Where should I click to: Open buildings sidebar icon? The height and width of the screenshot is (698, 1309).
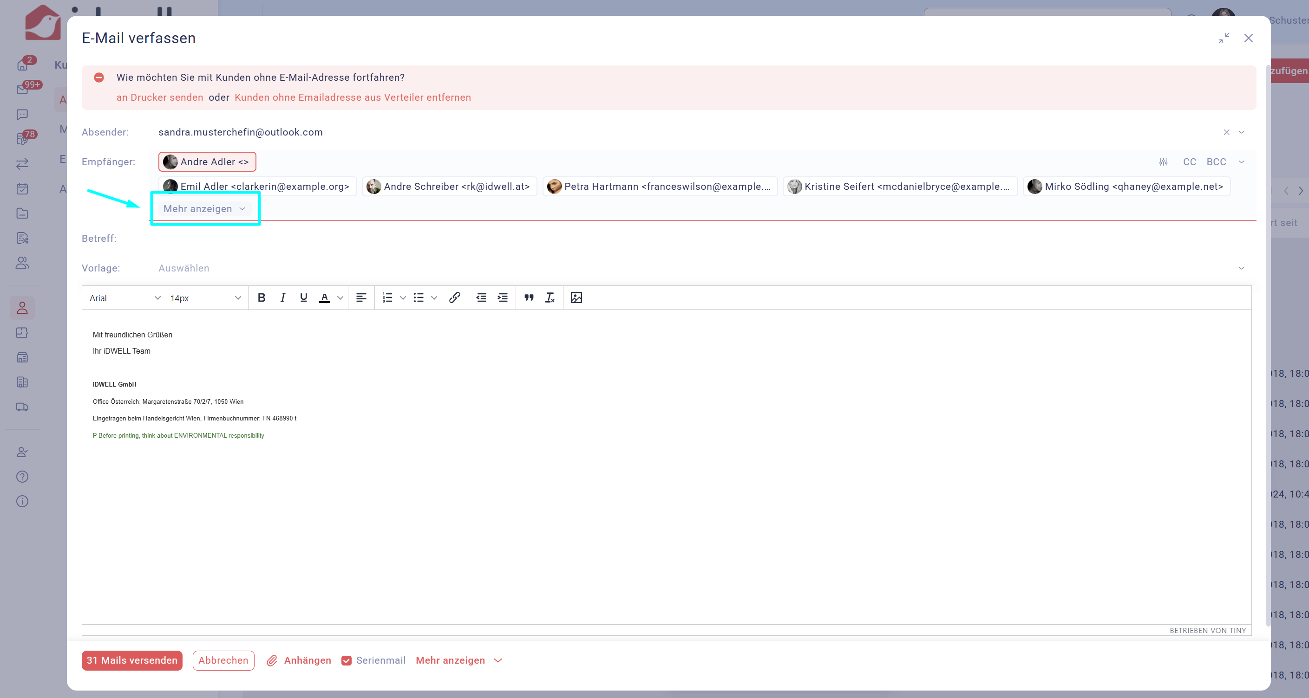(22, 382)
